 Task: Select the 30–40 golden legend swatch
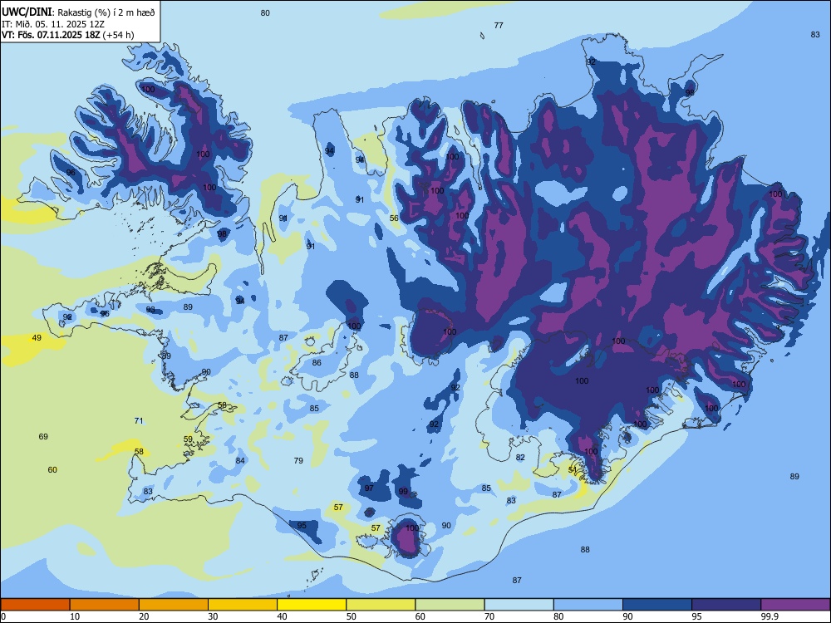(243, 605)
